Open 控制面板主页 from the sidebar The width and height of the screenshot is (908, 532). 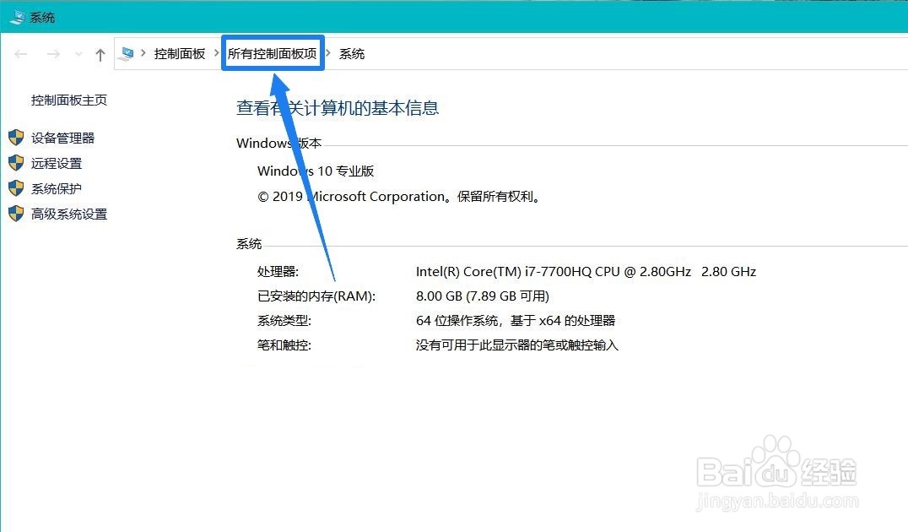68,99
